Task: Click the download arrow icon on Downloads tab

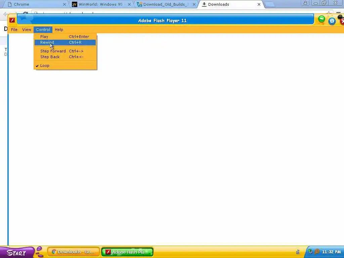Action: (204, 4)
